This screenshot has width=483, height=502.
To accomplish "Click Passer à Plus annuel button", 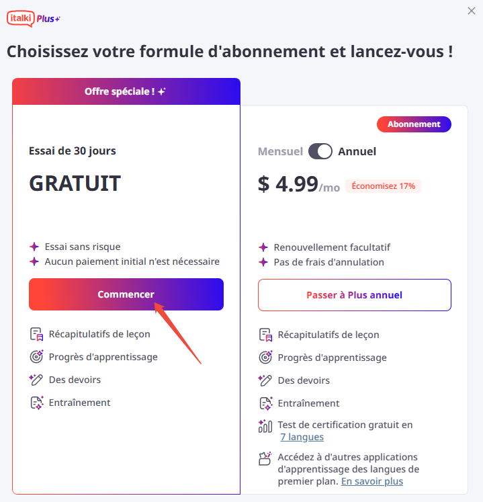I will pyautogui.click(x=355, y=295).
